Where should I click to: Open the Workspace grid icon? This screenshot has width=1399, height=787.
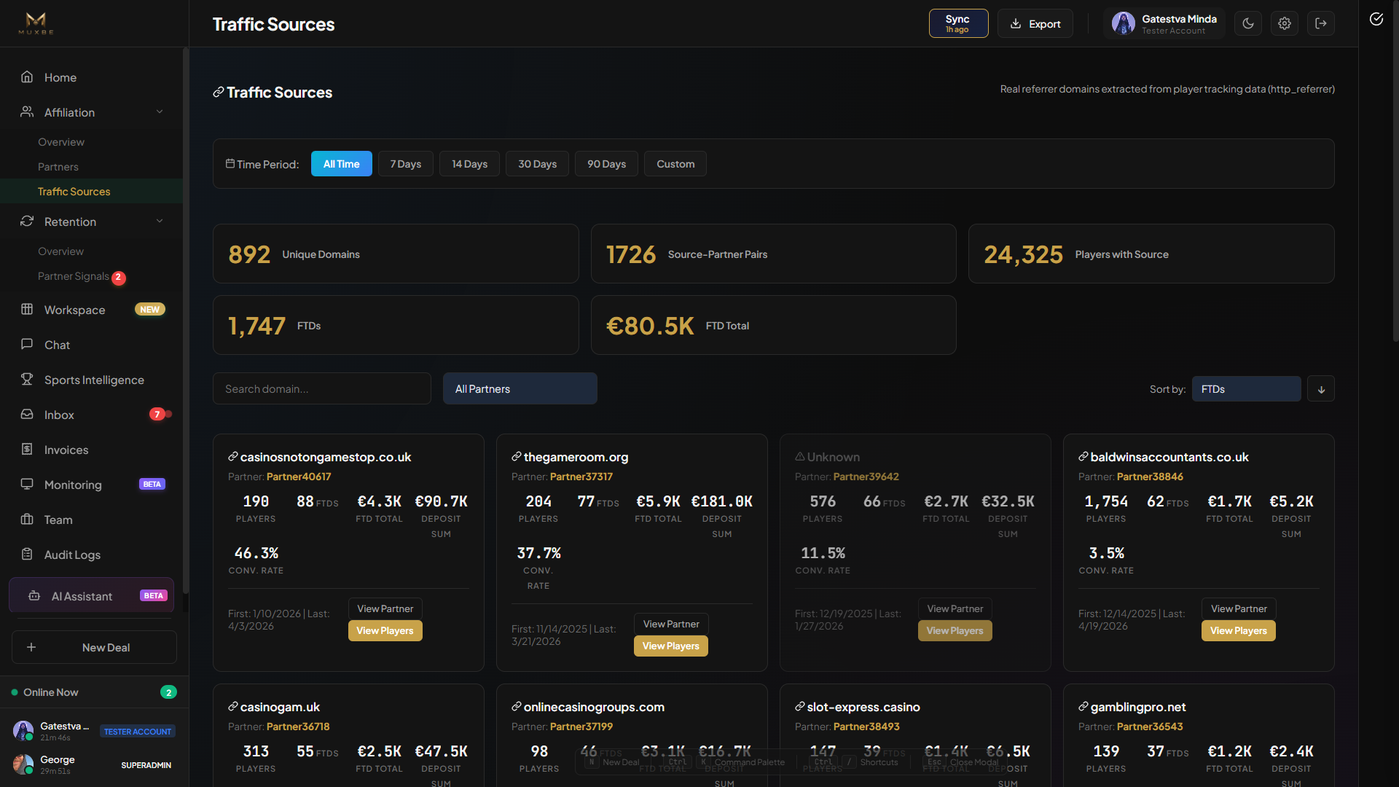(x=27, y=310)
